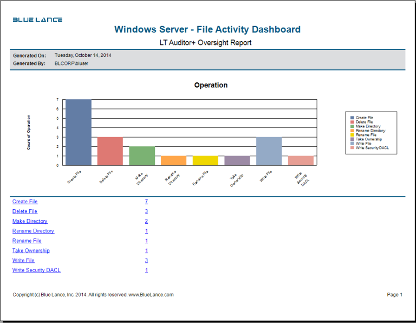Open the Create File link
The width and height of the screenshot is (416, 323).
coord(25,202)
